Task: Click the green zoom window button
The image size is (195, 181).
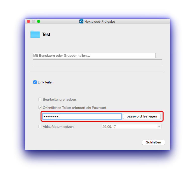Action: click(x=39, y=21)
